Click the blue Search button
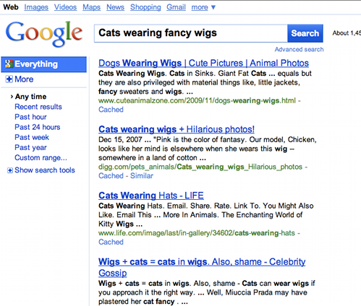Viewport: 361px width, 306px height. [305, 33]
